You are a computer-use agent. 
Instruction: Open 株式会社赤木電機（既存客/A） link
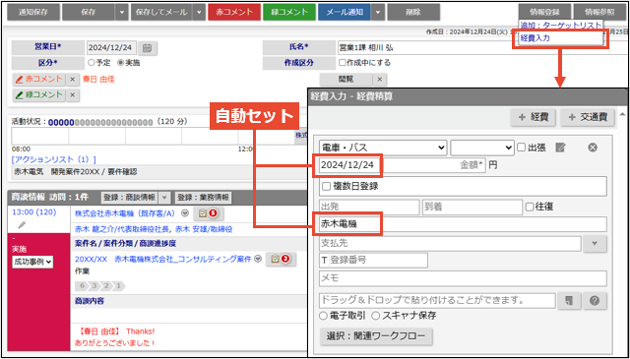[x=127, y=213]
